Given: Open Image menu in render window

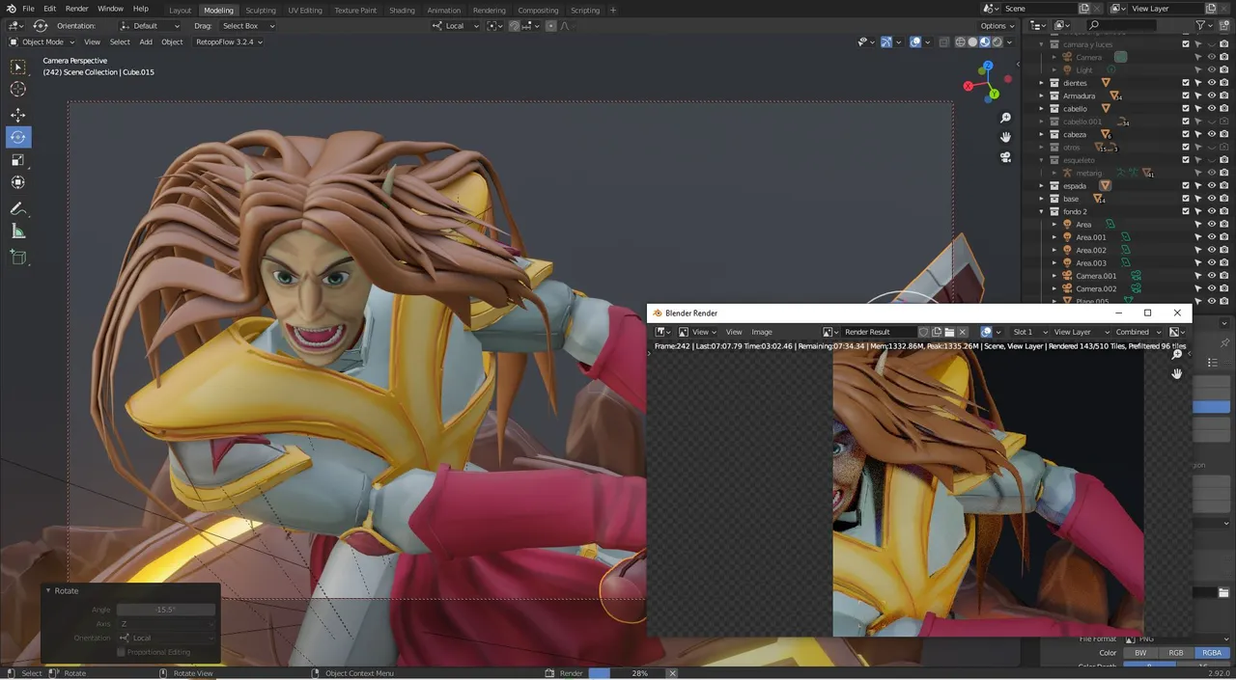Looking at the screenshot, I should coord(762,332).
